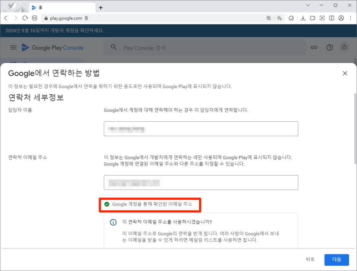Open new tab with plus button
357x271 pixels.
point(101,8)
